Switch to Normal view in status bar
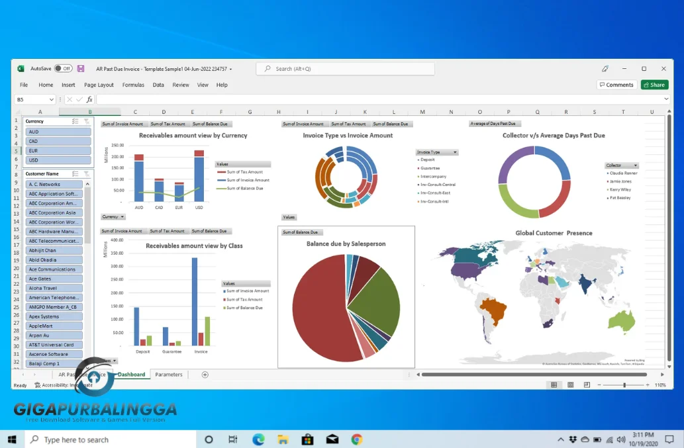The width and height of the screenshot is (684, 448). (x=554, y=384)
